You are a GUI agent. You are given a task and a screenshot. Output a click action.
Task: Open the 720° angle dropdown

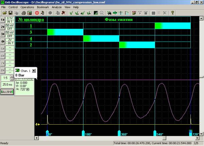[28, 89]
